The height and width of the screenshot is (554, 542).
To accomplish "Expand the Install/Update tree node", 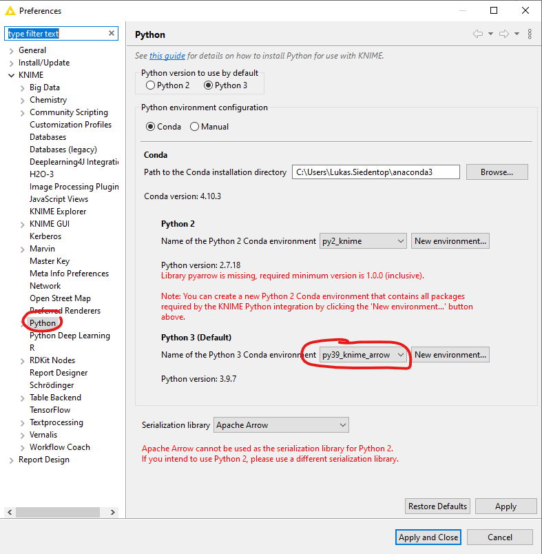I will pyautogui.click(x=11, y=63).
